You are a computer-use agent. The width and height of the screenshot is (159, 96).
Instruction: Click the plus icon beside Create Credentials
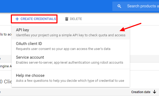17,19
